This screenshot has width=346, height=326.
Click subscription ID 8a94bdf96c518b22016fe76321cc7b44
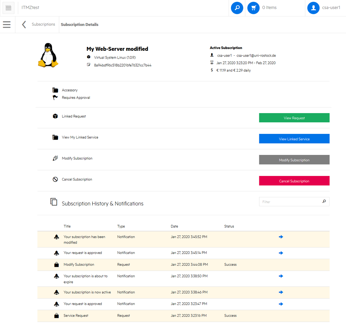[123, 65]
